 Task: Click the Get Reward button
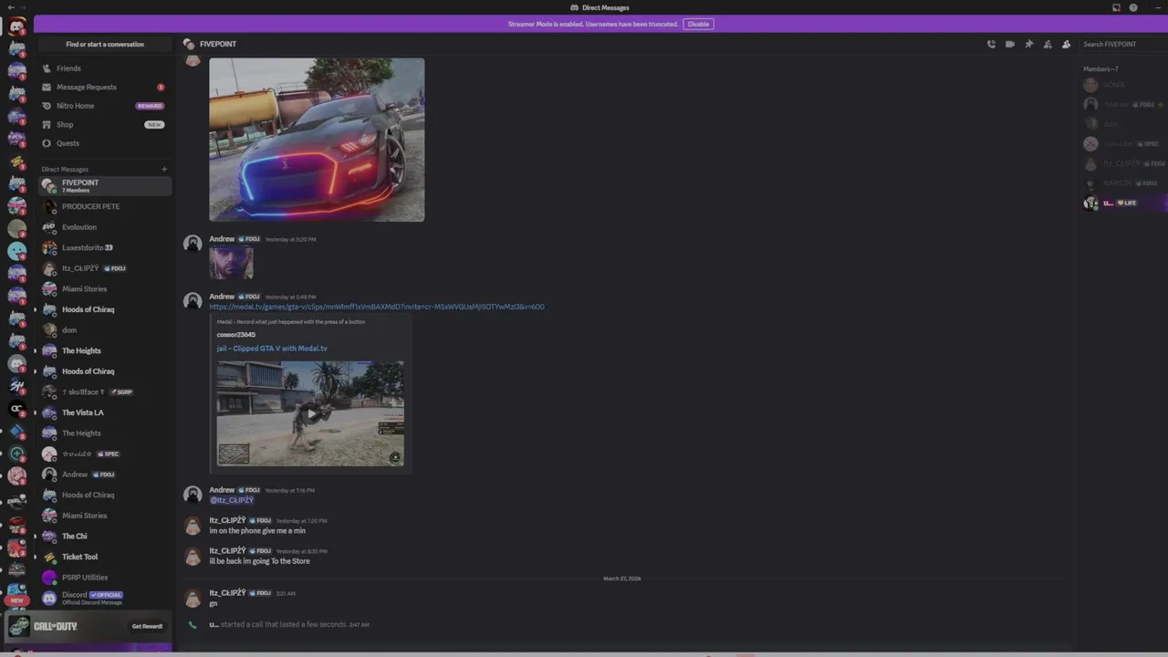pyautogui.click(x=147, y=626)
